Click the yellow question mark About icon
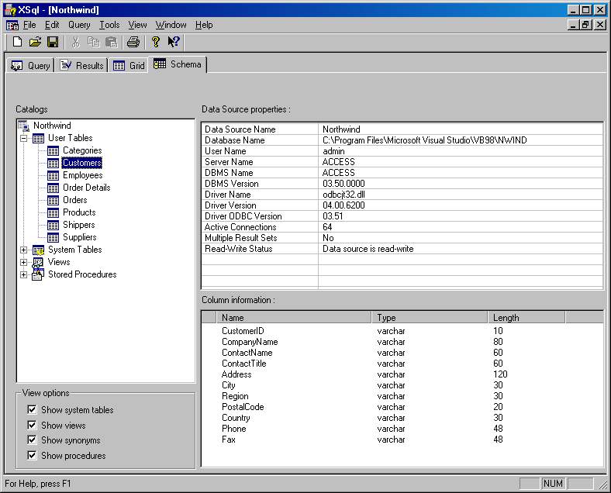The width and height of the screenshot is (611, 493). 156,42
